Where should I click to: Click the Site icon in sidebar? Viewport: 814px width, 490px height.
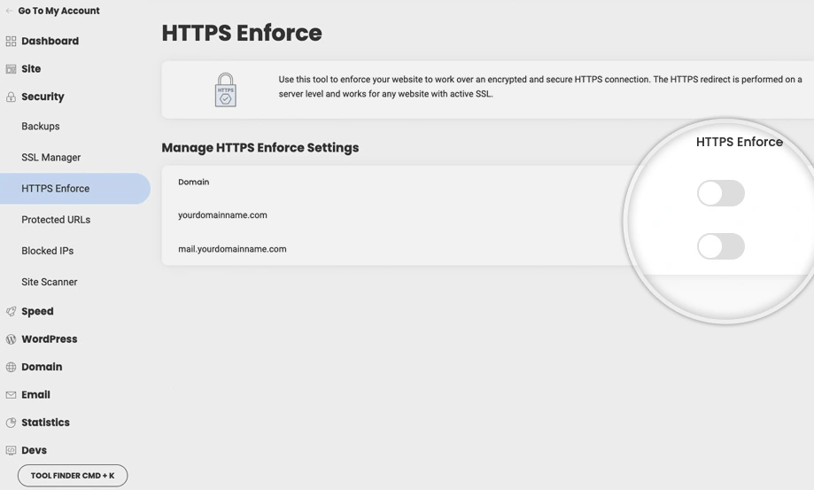(11, 69)
